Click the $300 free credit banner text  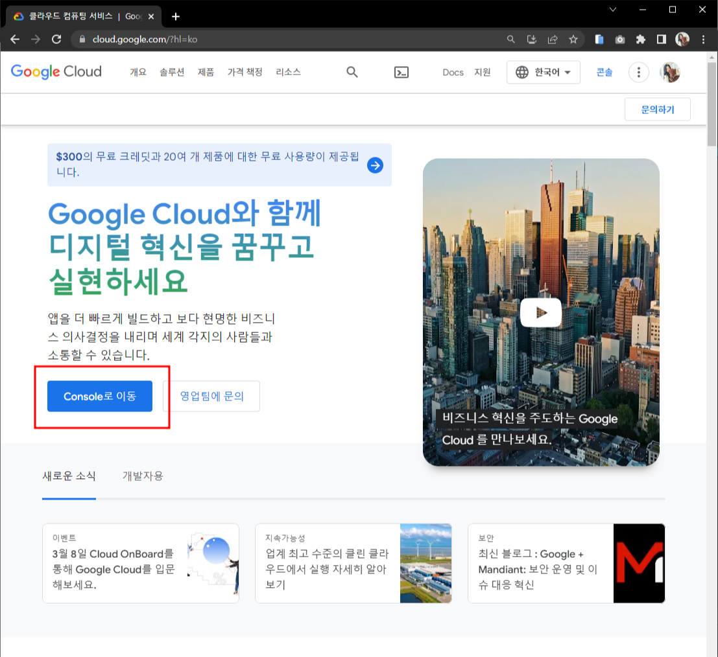[208, 165]
